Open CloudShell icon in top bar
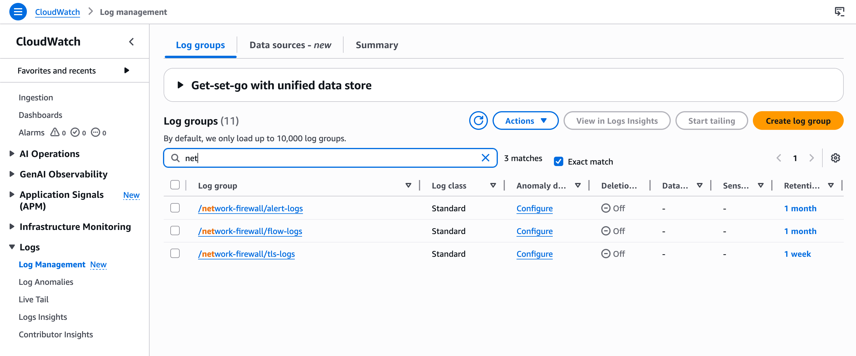Image resolution: width=856 pixels, height=356 pixels. point(839,12)
